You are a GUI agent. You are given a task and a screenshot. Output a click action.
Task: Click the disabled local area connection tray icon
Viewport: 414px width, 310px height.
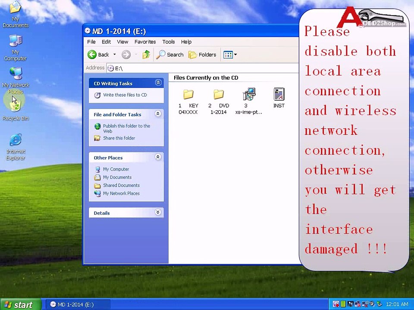pos(358,304)
